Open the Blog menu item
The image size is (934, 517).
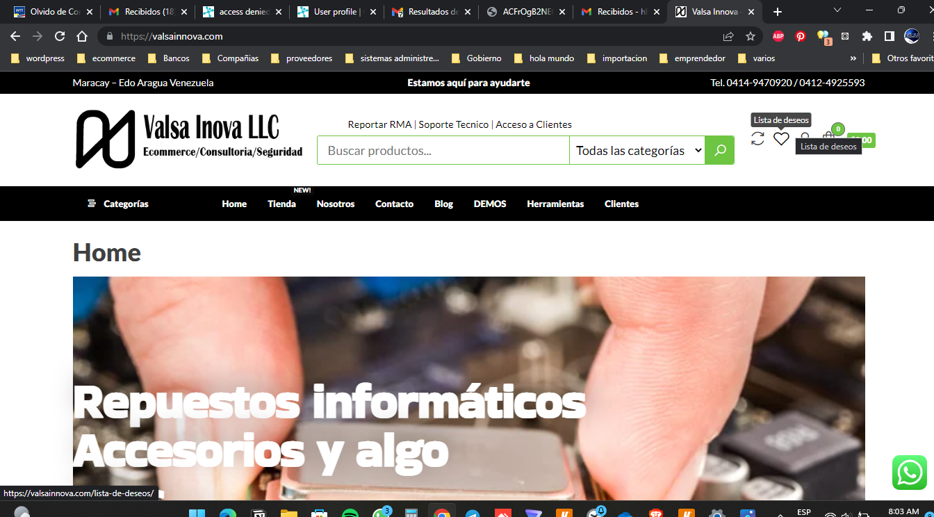coord(443,204)
